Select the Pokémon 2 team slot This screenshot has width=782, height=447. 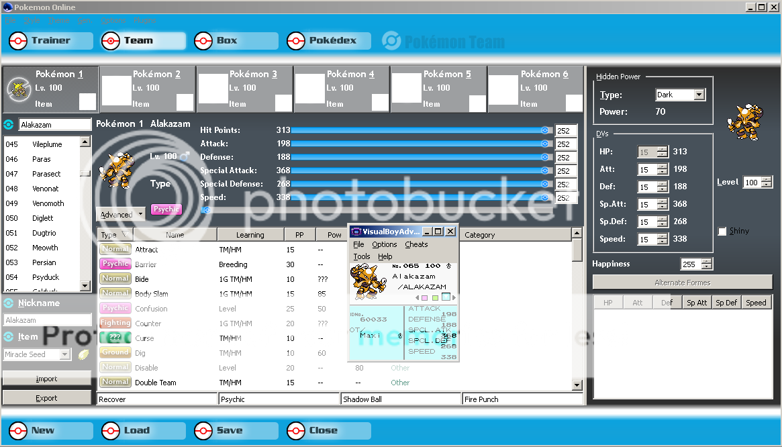pos(148,89)
